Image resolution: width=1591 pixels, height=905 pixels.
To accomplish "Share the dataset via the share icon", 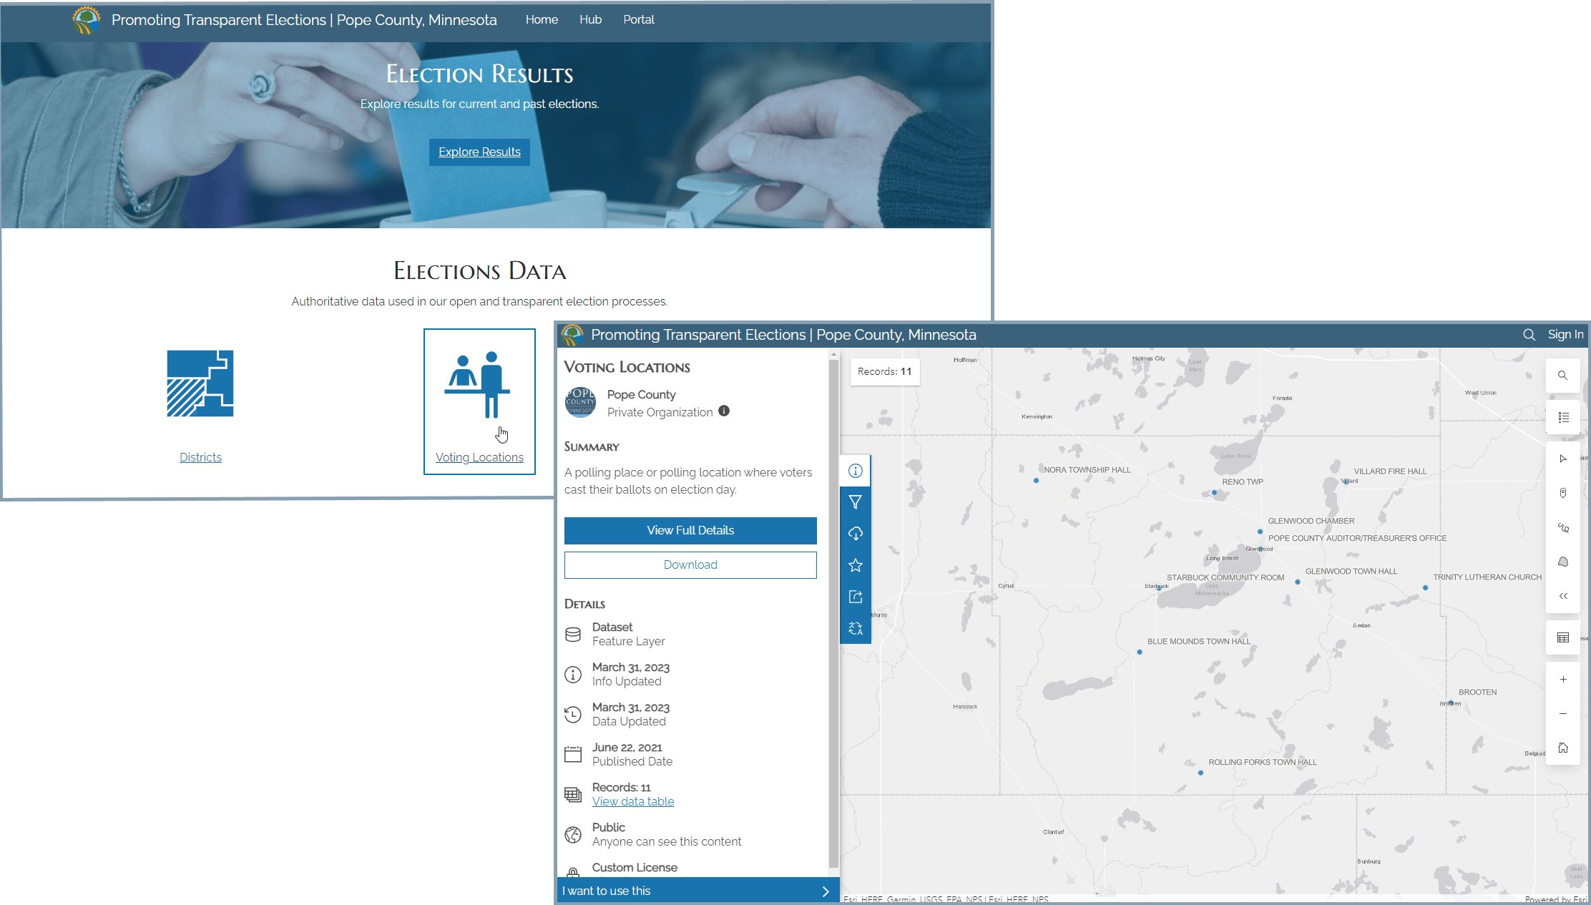I will pos(856,596).
